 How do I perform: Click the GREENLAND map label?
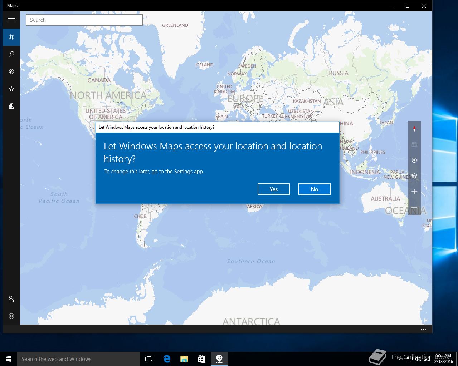click(x=175, y=25)
